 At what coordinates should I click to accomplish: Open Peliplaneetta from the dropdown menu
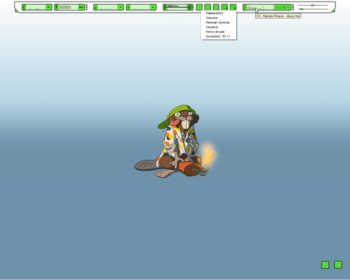pyautogui.click(x=214, y=13)
